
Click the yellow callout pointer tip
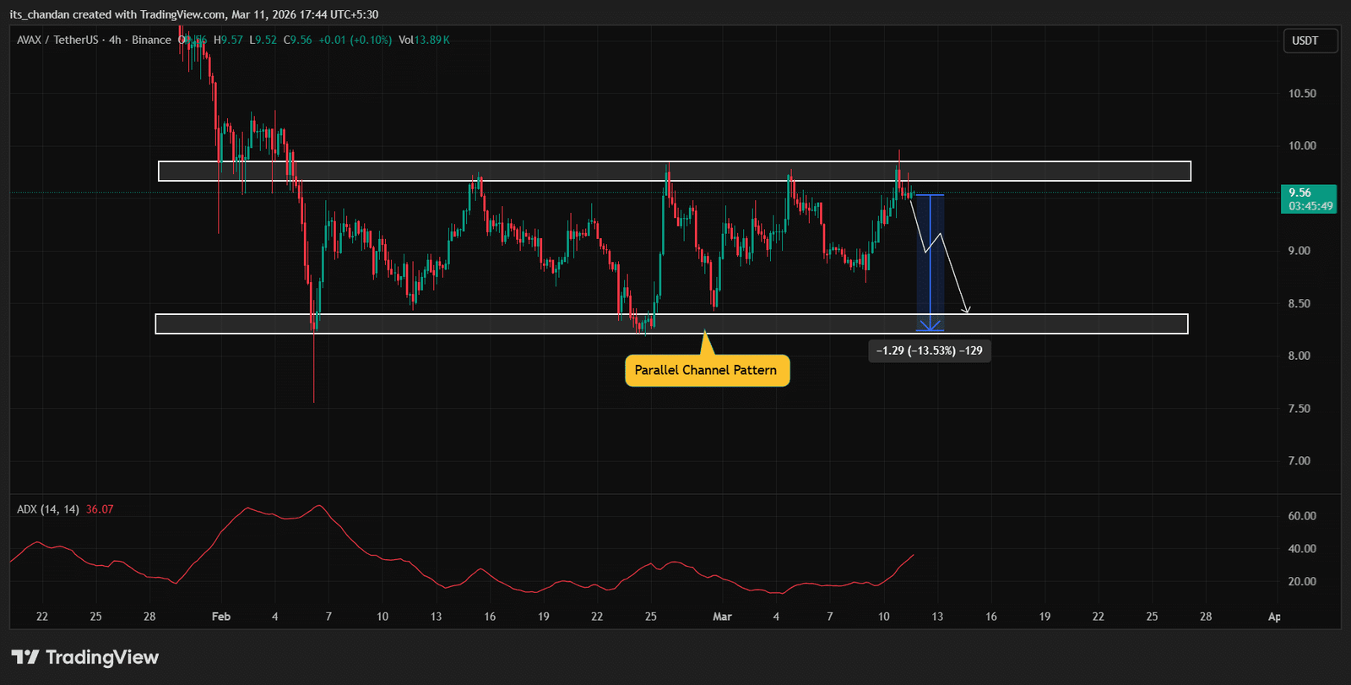704,331
